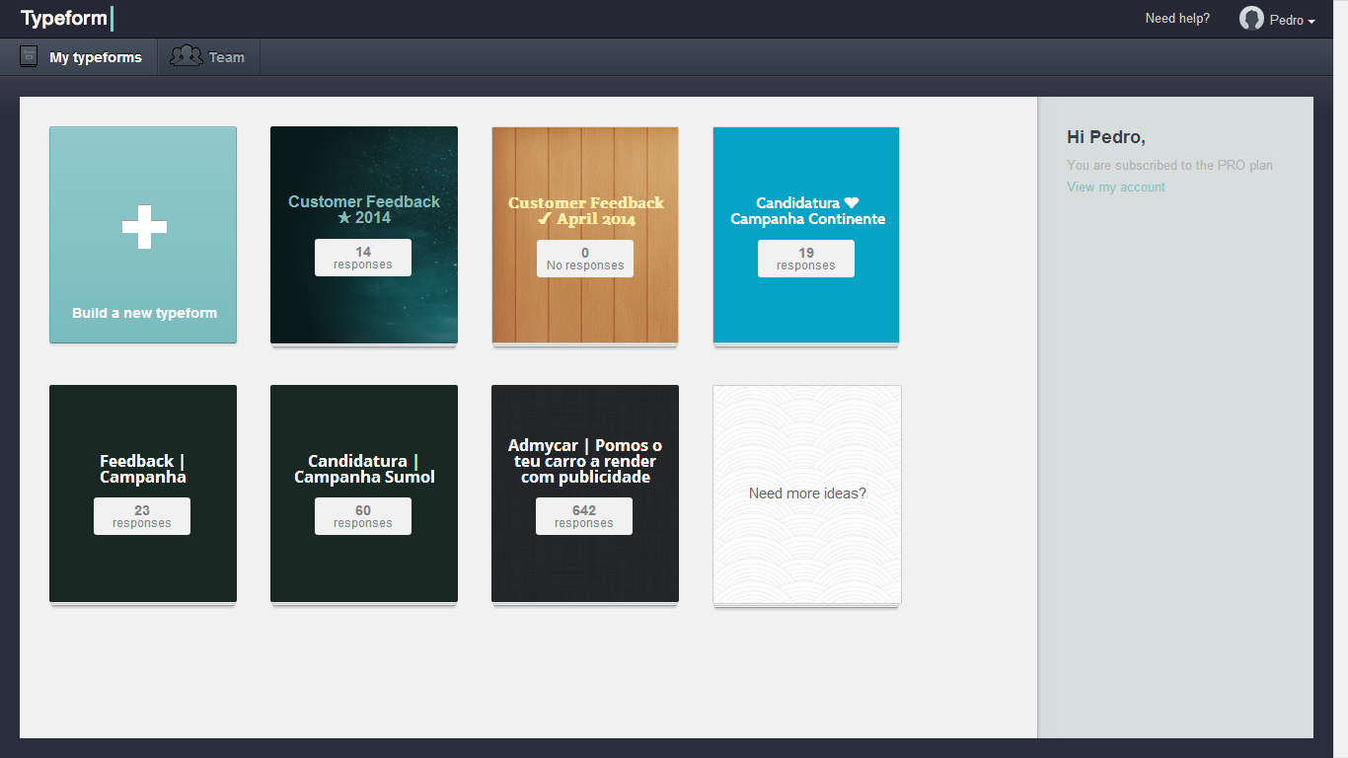Click the Team people icon
The width and height of the screenshot is (1348, 758).
[x=187, y=56]
